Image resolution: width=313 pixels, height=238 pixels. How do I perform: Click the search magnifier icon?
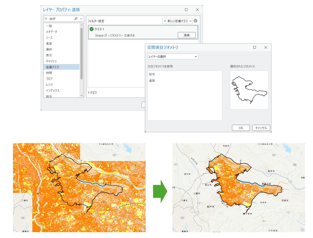pyautogui.click(x=76, y=19)
